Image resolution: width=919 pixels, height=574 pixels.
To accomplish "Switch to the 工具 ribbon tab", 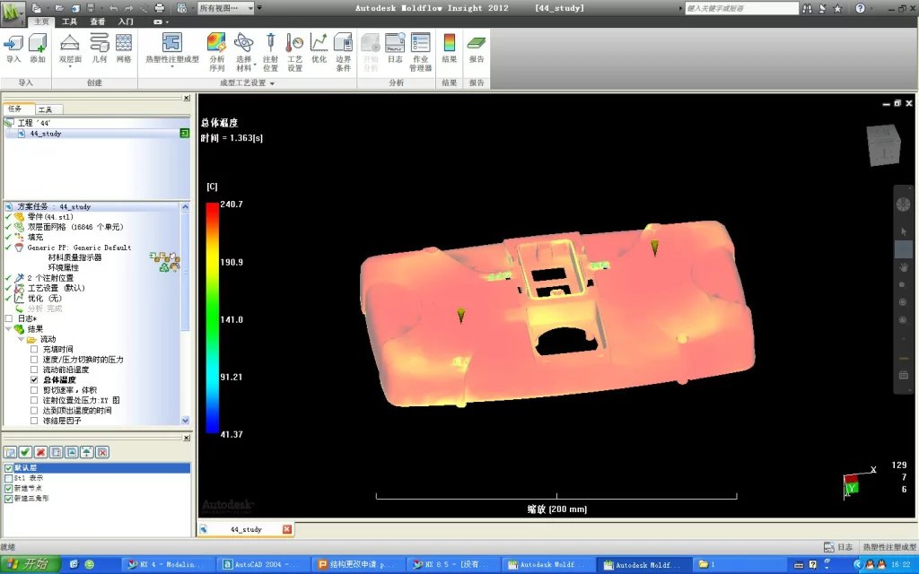I will [x=69, y=21].
